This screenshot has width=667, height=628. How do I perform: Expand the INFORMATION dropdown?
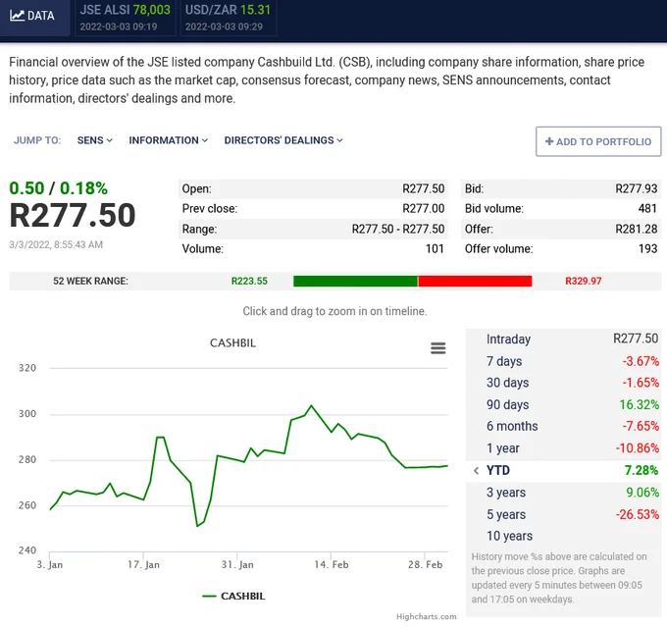click(x=168, y=140)
